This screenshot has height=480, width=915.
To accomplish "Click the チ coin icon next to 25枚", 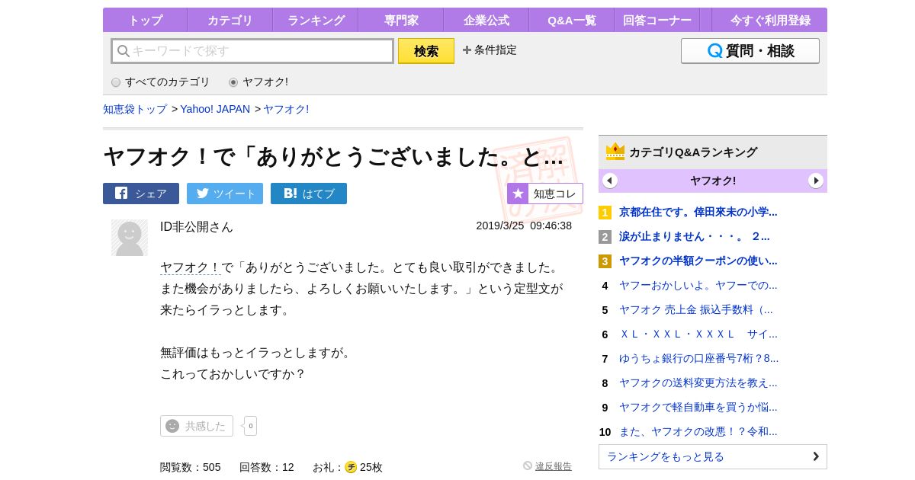I will click(351, 467).
